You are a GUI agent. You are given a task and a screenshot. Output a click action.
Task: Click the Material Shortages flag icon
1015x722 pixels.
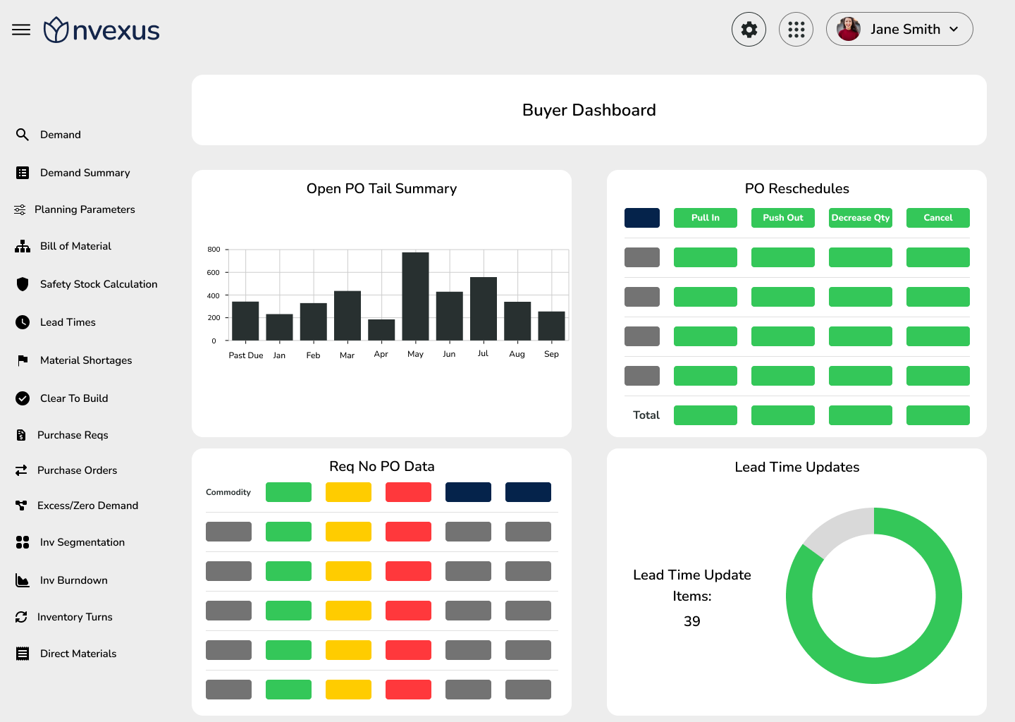click(x=23, y=360)
